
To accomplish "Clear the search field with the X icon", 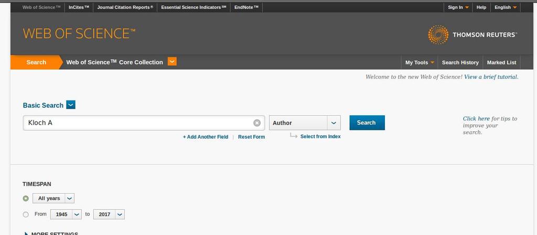I will click(x=257, y=123).
